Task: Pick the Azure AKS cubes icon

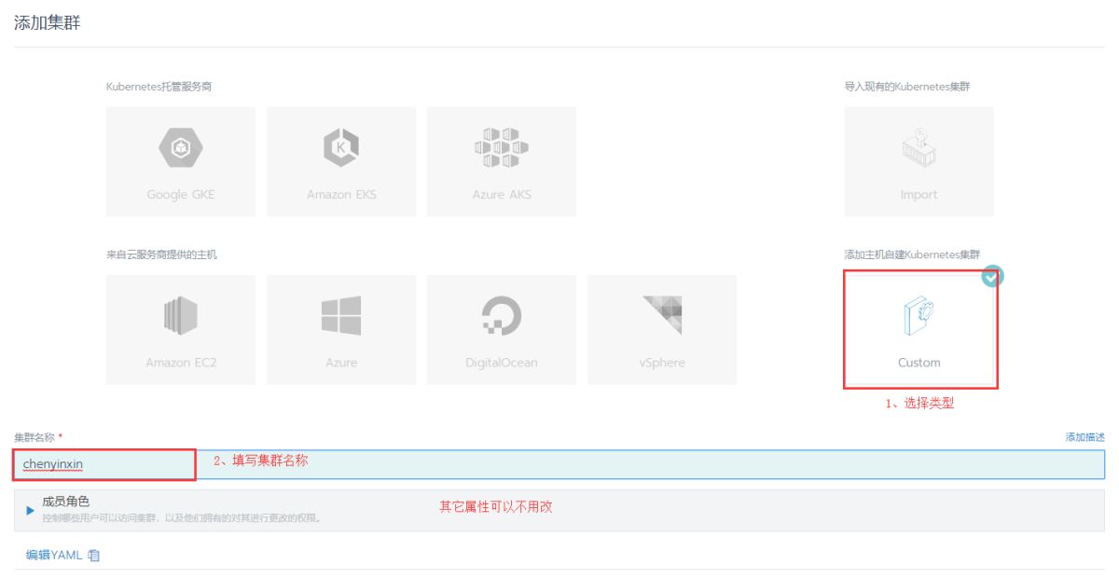Action: coord(502,148)
